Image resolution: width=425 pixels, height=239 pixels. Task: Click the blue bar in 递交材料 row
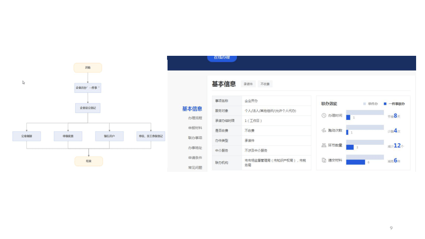[356, 162]
